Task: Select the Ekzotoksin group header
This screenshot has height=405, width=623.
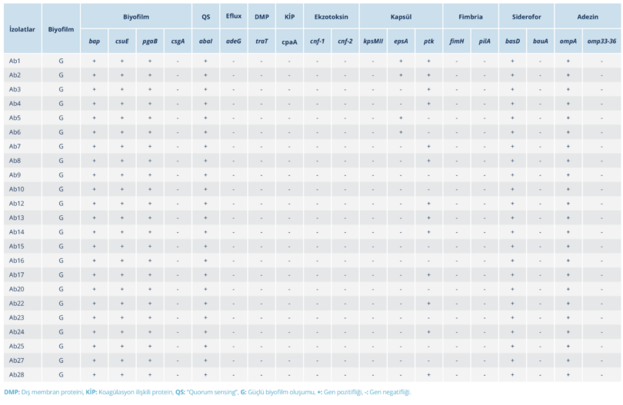Action: 331,16
